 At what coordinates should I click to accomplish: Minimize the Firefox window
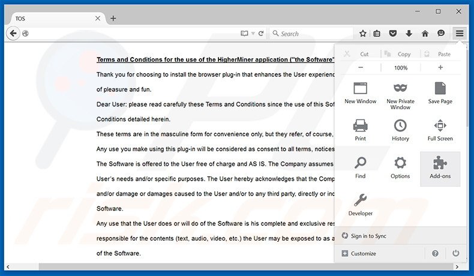click(418, 11)
